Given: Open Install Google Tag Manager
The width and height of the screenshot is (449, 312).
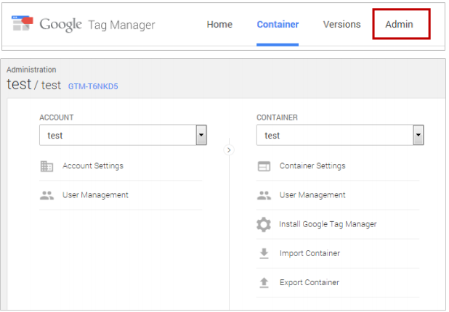Looking at the screenshot, I should (328, 224).
